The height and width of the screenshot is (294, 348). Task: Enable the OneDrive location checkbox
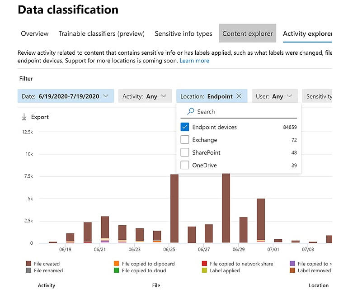[184, 165]
